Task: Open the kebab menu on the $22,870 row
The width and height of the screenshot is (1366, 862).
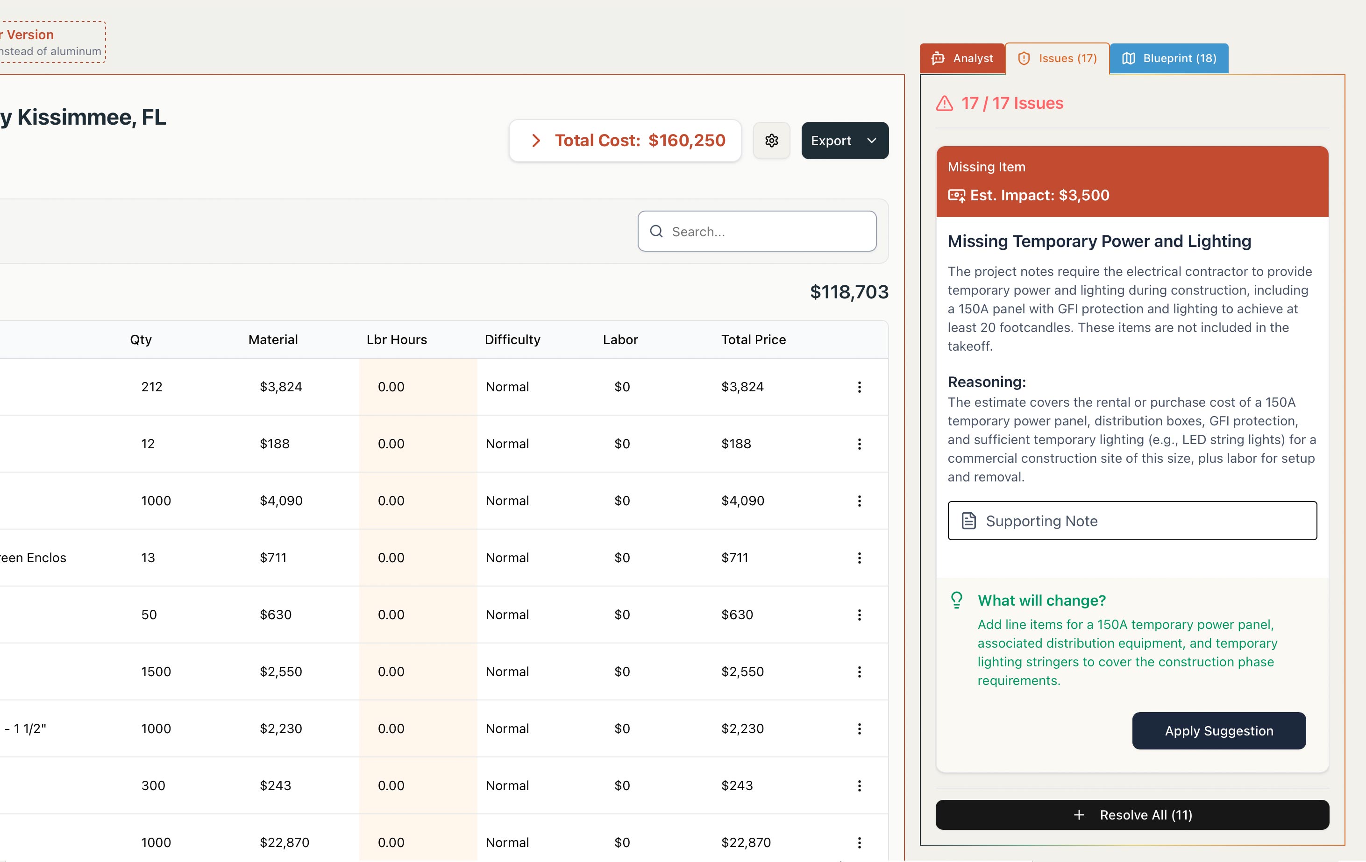Action: (860, 842)
